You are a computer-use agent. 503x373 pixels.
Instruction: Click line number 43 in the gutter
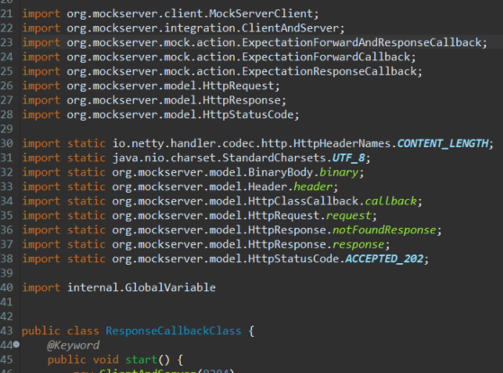click(6, 331)
